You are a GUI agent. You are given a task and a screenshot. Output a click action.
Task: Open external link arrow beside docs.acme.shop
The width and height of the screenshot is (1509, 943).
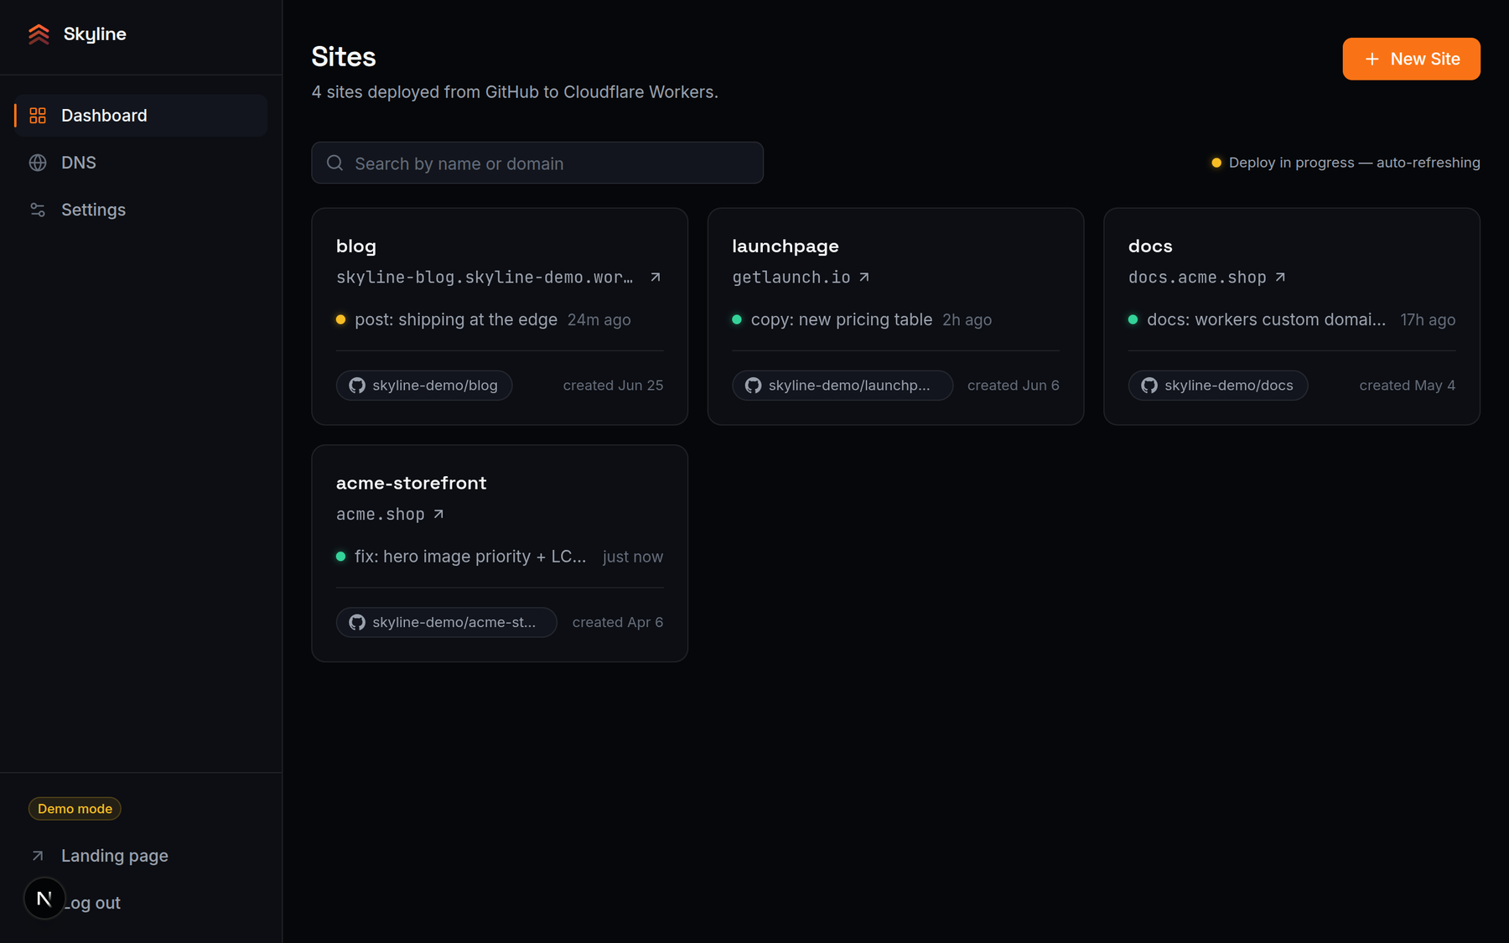(x=1280, y=277)
